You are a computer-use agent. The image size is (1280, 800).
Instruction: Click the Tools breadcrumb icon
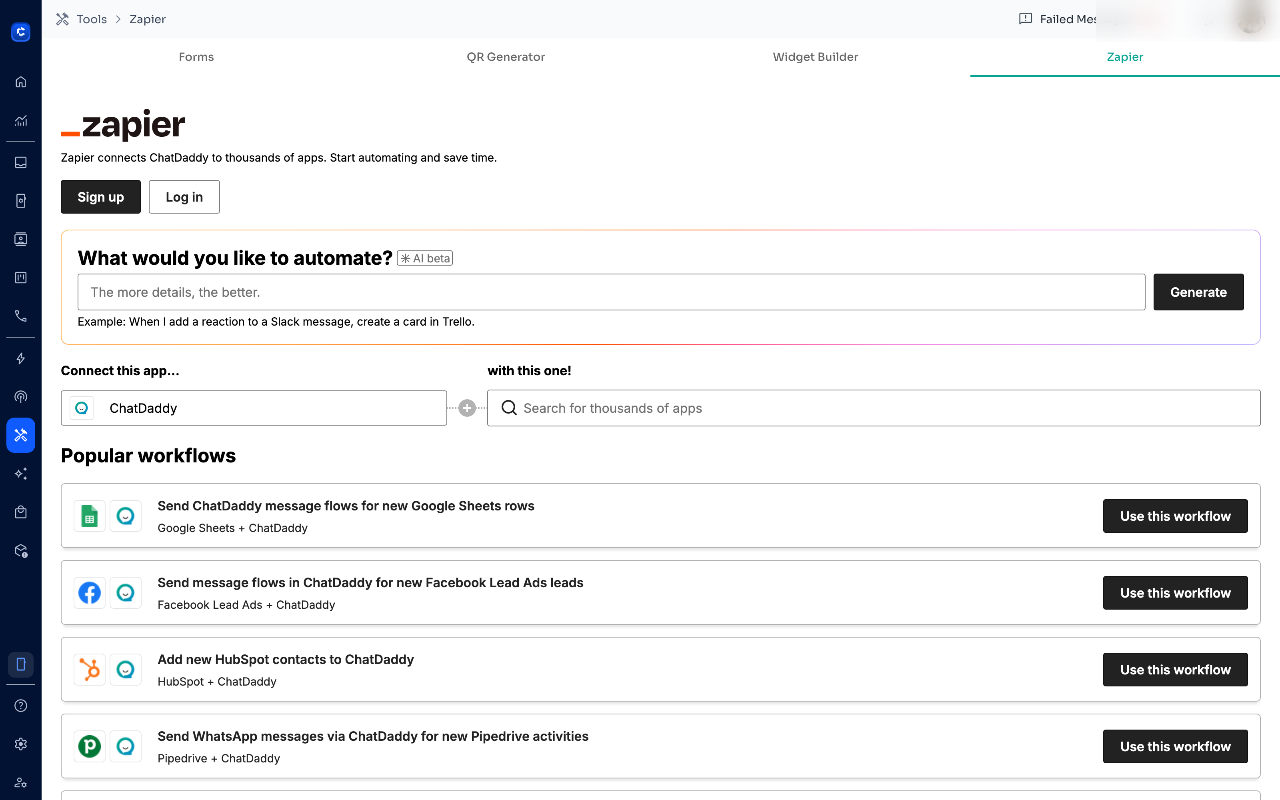(62, 19)
